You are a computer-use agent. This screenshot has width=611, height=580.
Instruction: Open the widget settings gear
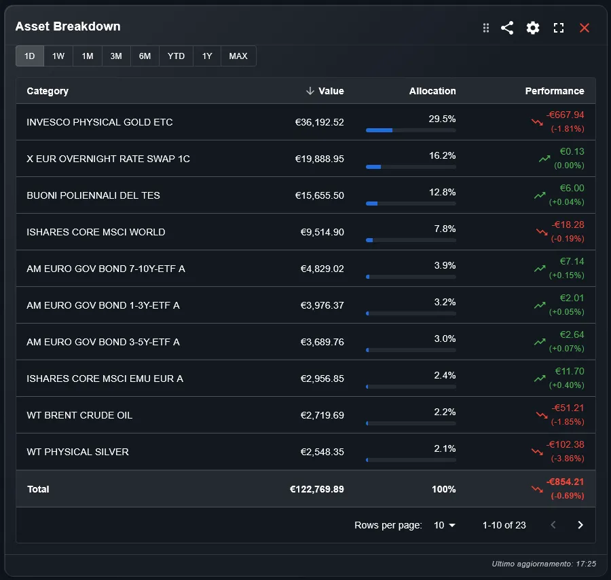pyautogui.click(x=532, y=28)
